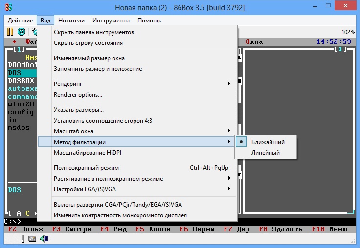The image size is (360, 248).
Task: Select the config file entry
Action: tap(21, 112)
